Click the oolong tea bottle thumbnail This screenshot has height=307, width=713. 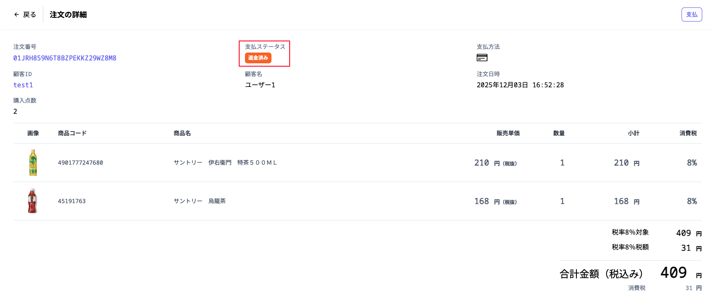(33, 201)
